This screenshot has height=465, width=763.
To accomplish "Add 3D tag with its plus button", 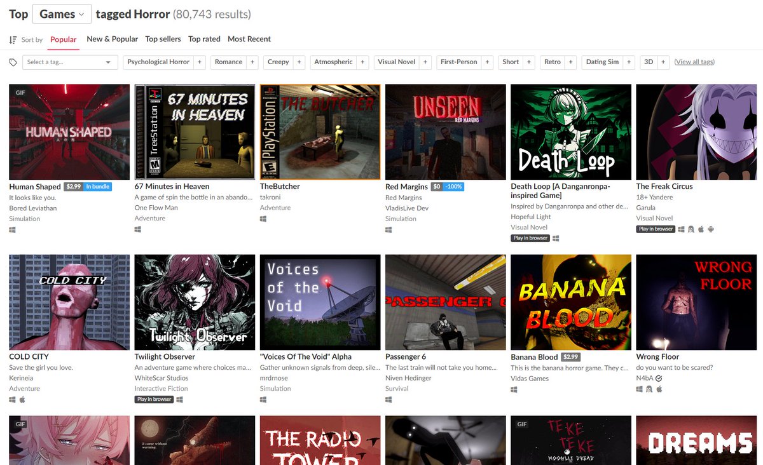I will pos(663,62).
